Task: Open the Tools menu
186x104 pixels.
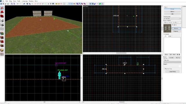Action: (19, 1)
